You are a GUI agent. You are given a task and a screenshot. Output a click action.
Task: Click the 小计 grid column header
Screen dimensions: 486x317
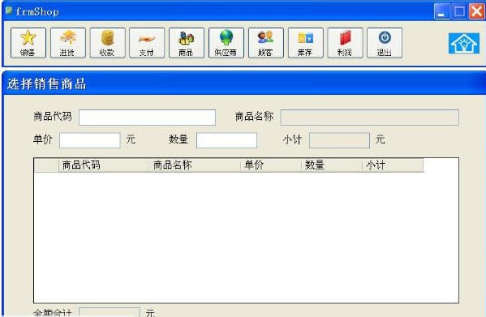tap(393, 165)
